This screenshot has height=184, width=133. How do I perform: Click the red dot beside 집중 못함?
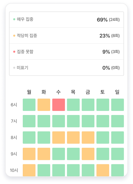tap(14, 52)
